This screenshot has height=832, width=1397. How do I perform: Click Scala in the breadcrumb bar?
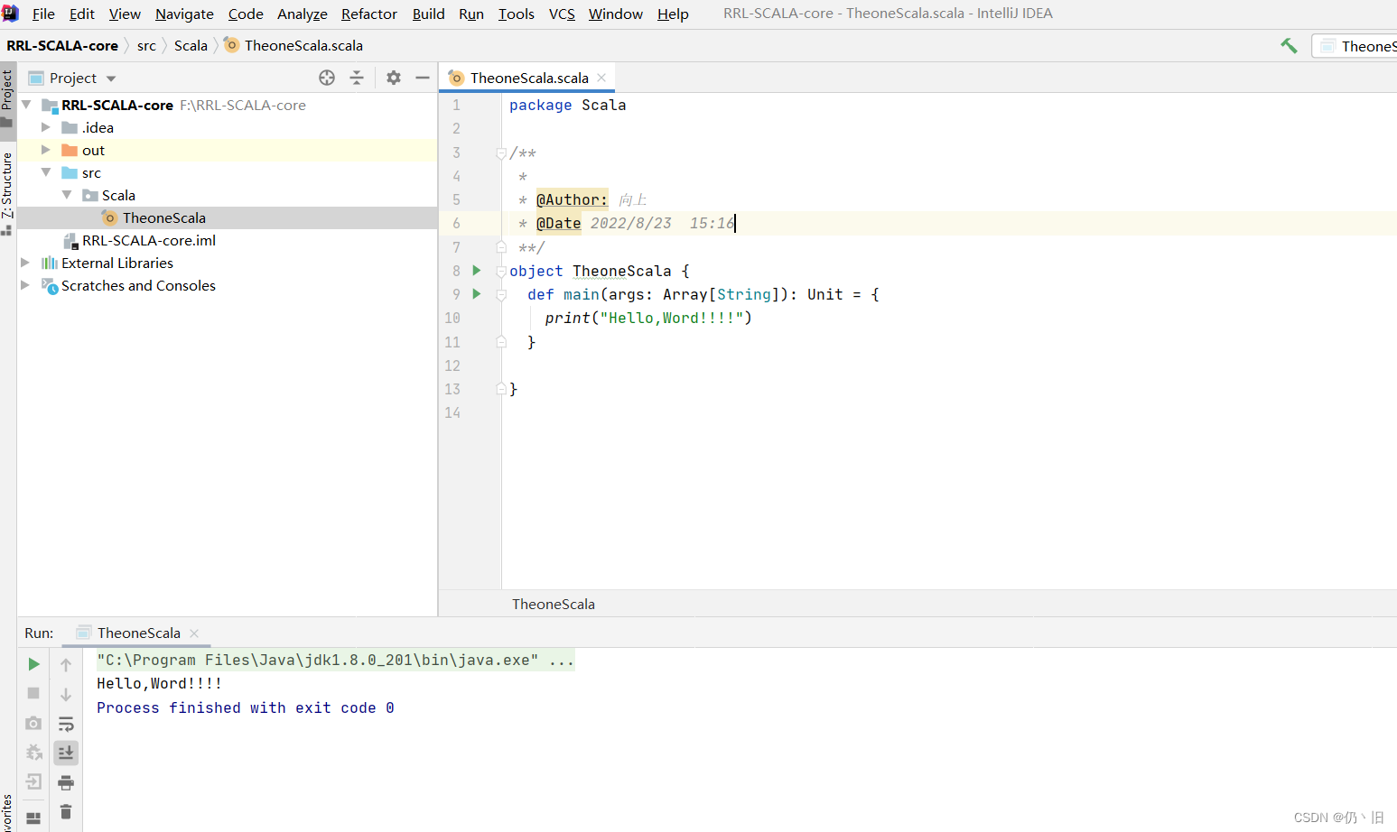pos(191,45)
